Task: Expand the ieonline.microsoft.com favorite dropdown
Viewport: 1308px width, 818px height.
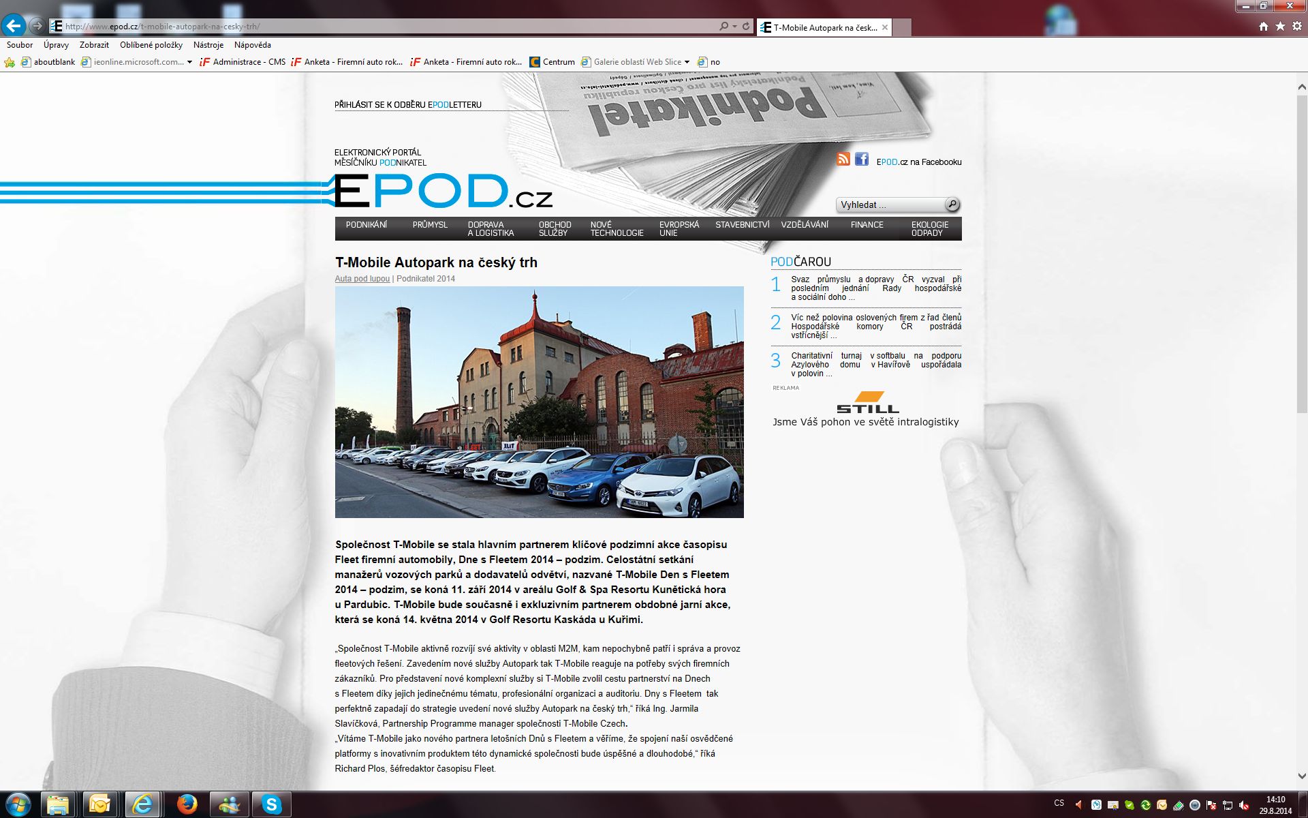Action: click(x=189, y=62)
